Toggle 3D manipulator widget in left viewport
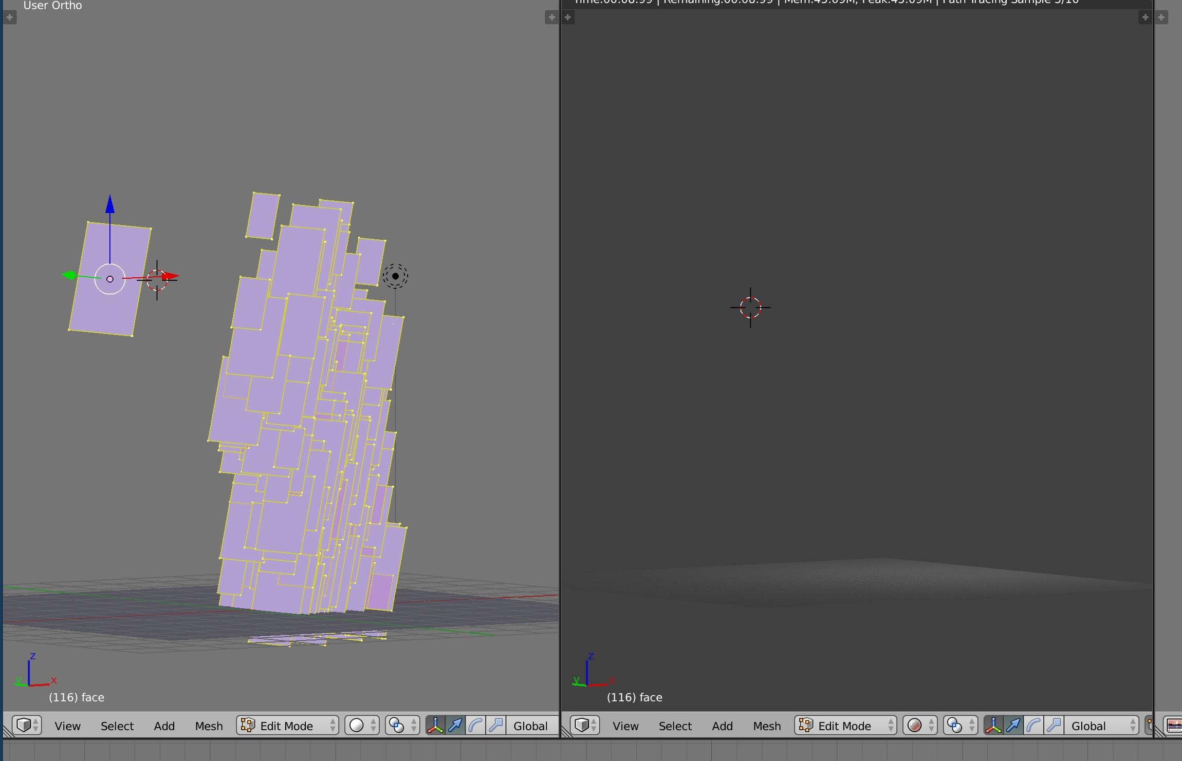 click(435, 725)
